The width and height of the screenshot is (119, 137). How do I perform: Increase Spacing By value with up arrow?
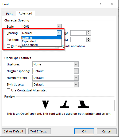[x=88, y=32]
